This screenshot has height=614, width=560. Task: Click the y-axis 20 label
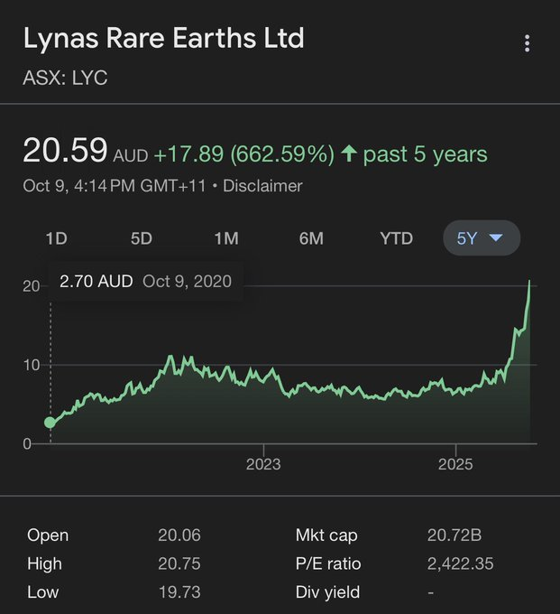tap(31, 286)
